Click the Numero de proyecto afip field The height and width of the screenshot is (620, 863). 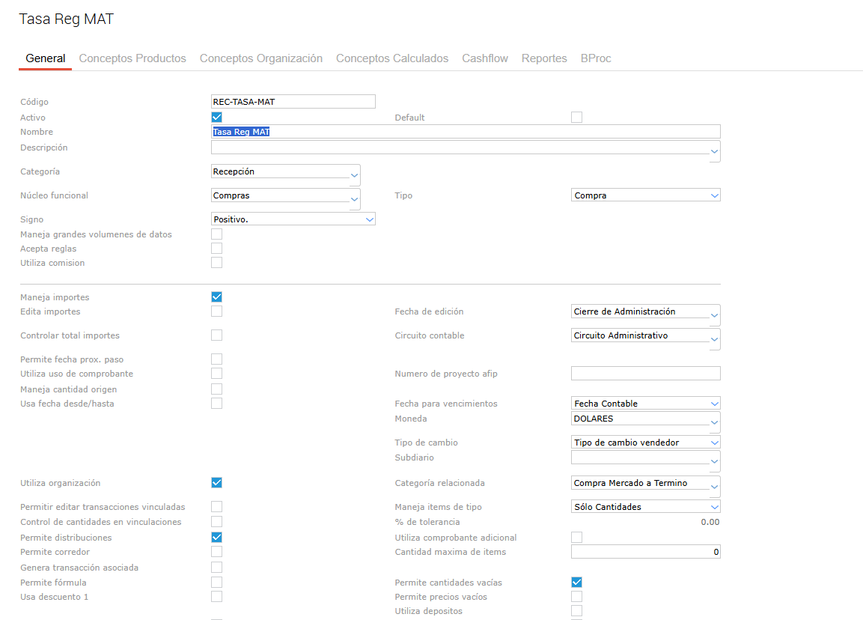coord(645,374)
